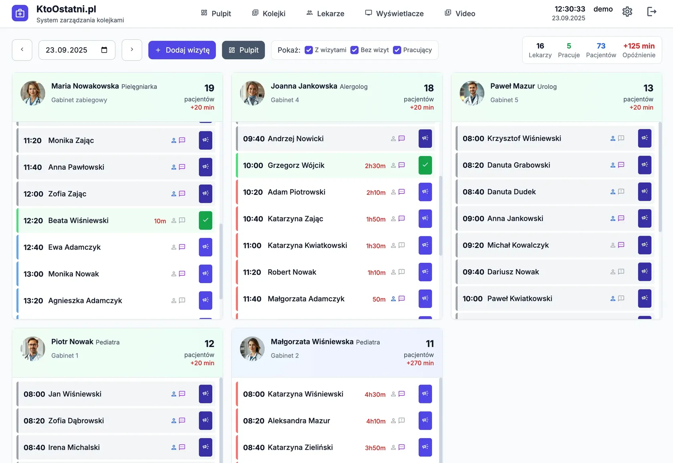Viewport: 673px width, 463px height.
Task: Click the logout icon
Action: pyautogui.click(x=652, y=12)
